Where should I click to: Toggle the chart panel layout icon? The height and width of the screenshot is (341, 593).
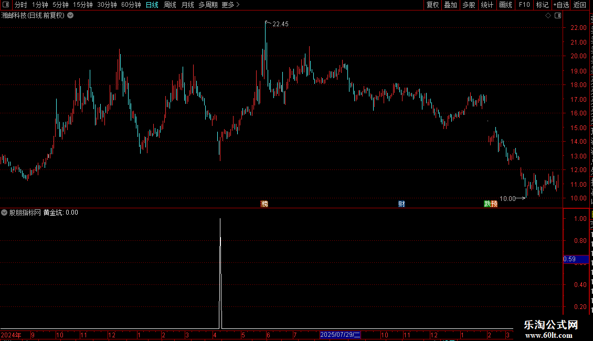pos(558,16)
